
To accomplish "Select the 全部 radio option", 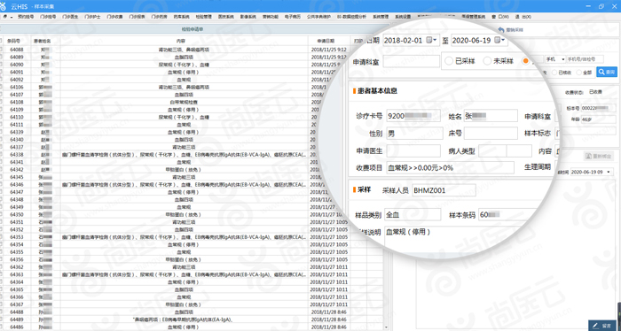I will tap(578, 73).
